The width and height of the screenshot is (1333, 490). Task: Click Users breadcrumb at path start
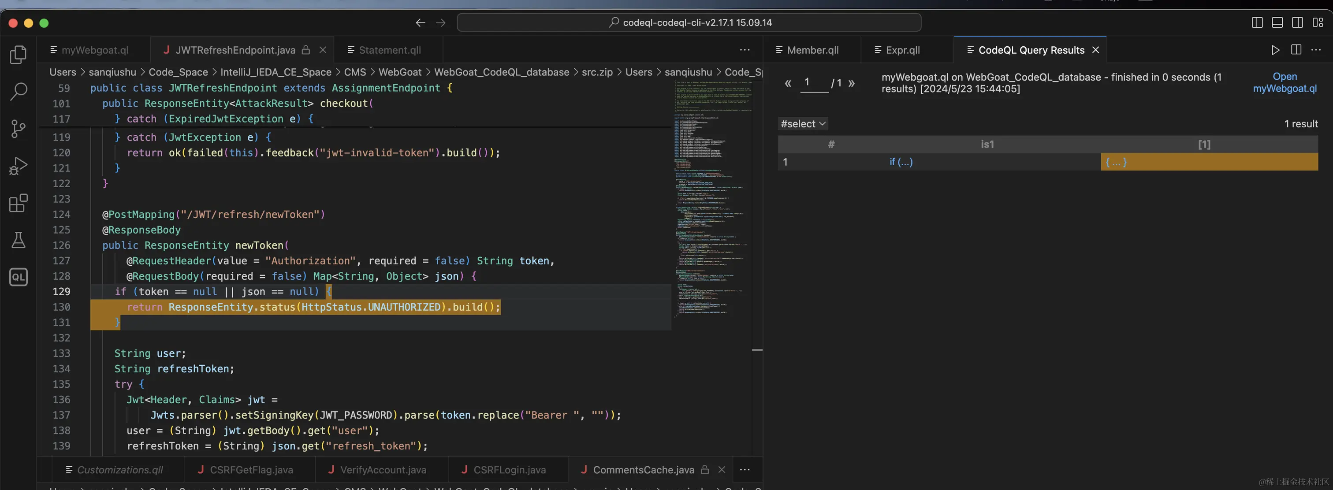click(x=63, y=72)
